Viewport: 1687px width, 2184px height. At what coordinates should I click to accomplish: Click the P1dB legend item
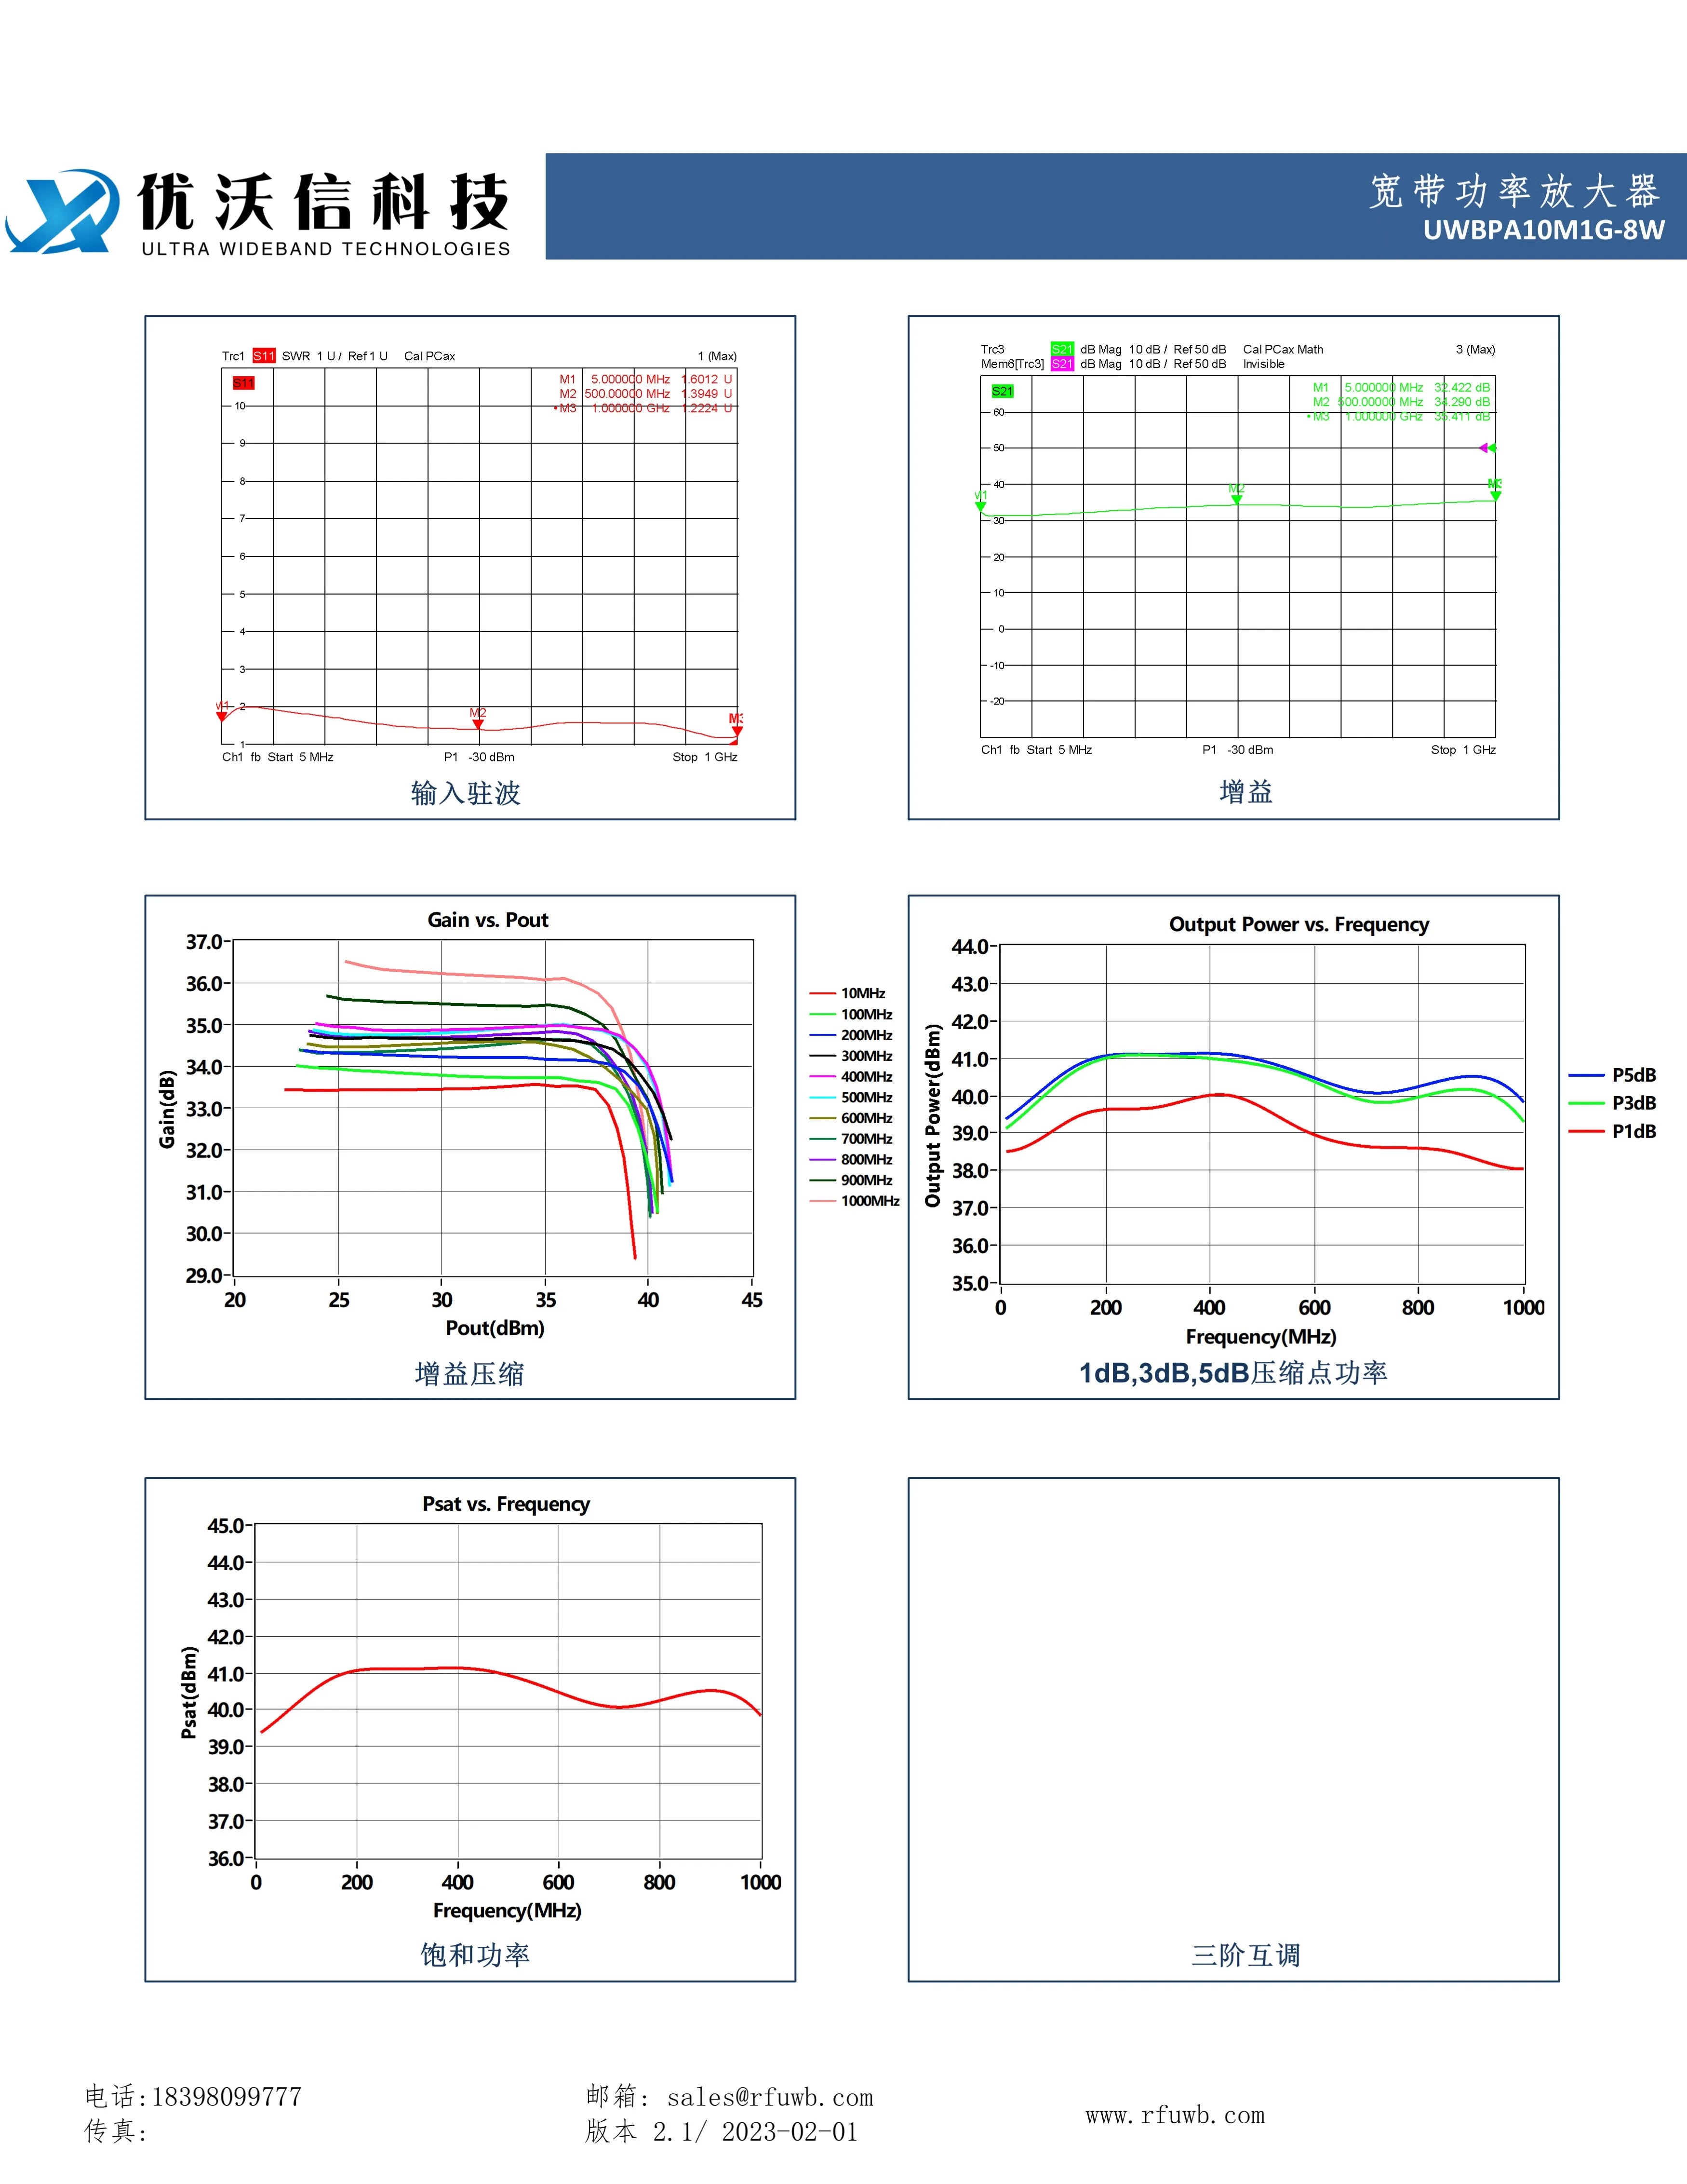pyautogui.click(x=1612, y=1131)
